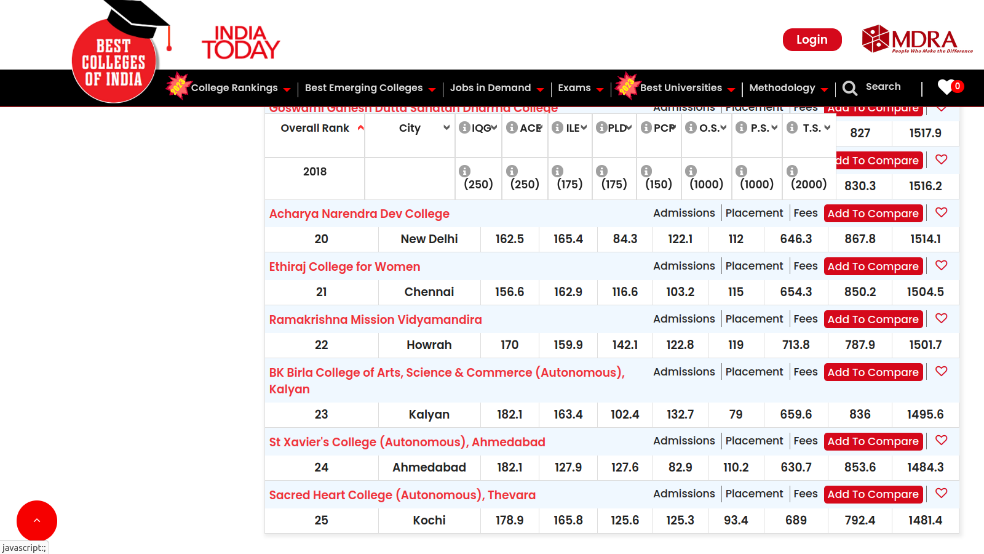Show info icon for ILE column
984x554 pixels.
point(557,127)
